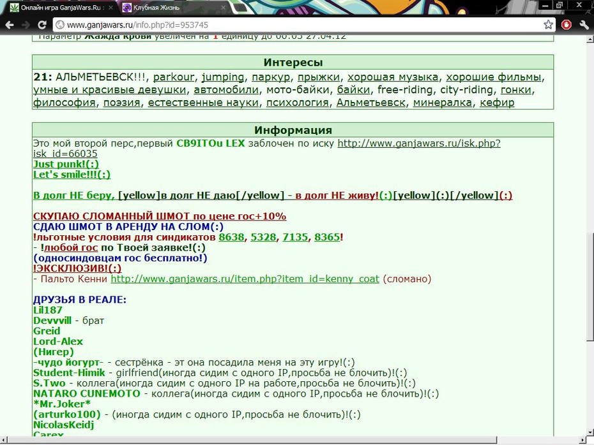594x445 pixels.
Task: Open the автомобили interest link
Action: pos(226,90)
